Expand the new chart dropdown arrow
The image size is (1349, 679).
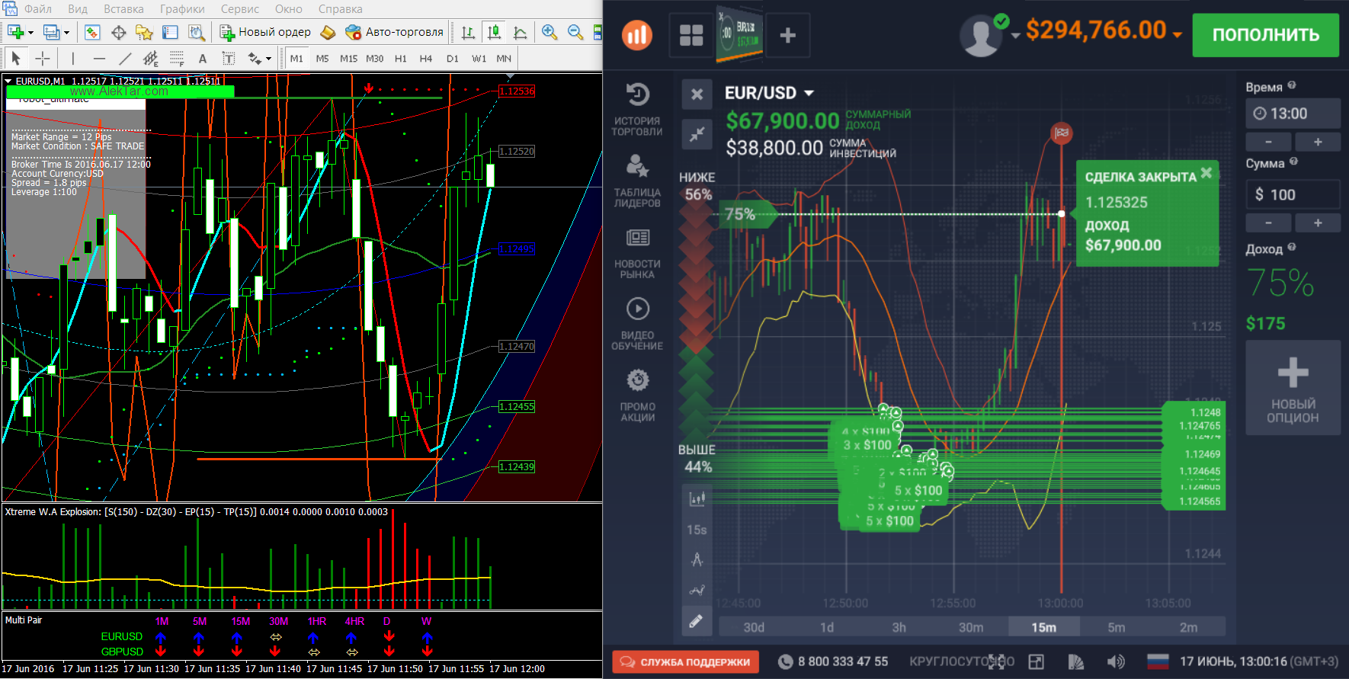click(30, 33)
